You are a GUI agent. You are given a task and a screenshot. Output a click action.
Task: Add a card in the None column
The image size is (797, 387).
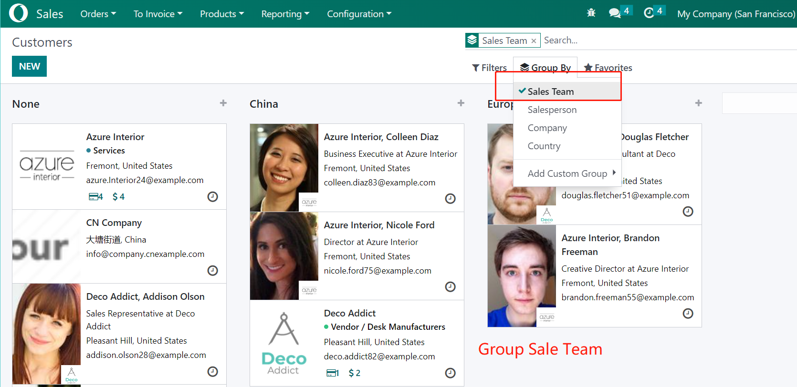(223, 103)
